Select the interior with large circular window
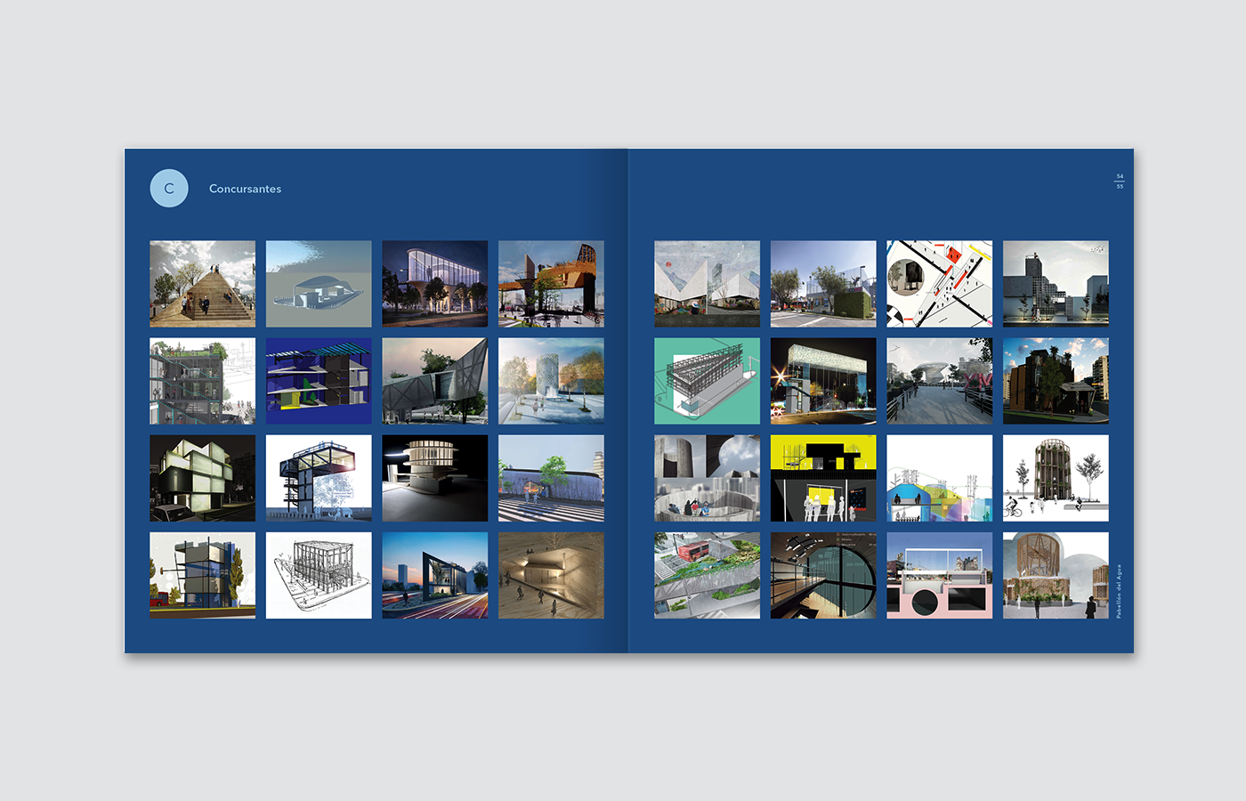This screenshot has width=1246, height=801. (823, 575)
